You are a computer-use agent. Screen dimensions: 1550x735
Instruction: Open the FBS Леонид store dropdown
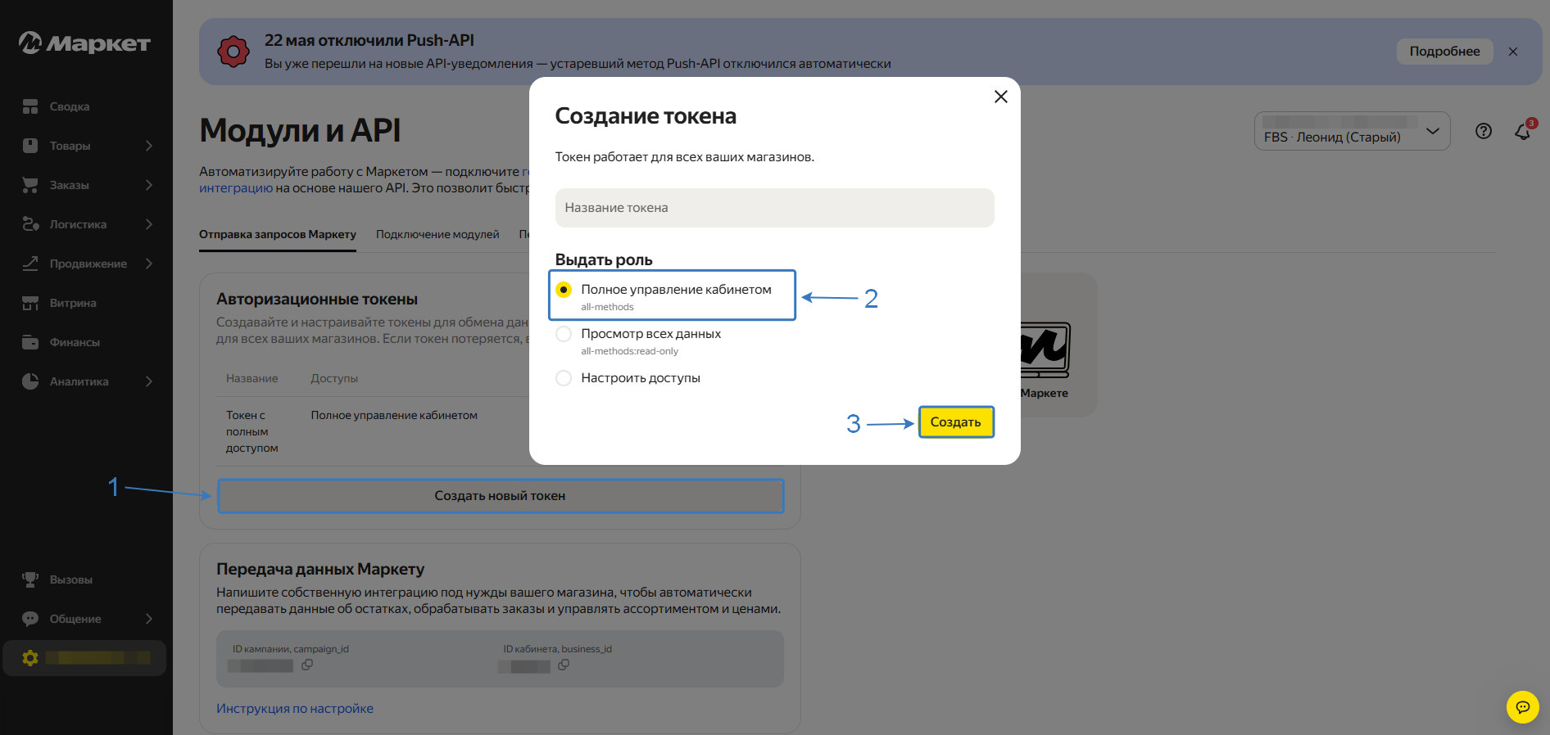coord(1352,131)
